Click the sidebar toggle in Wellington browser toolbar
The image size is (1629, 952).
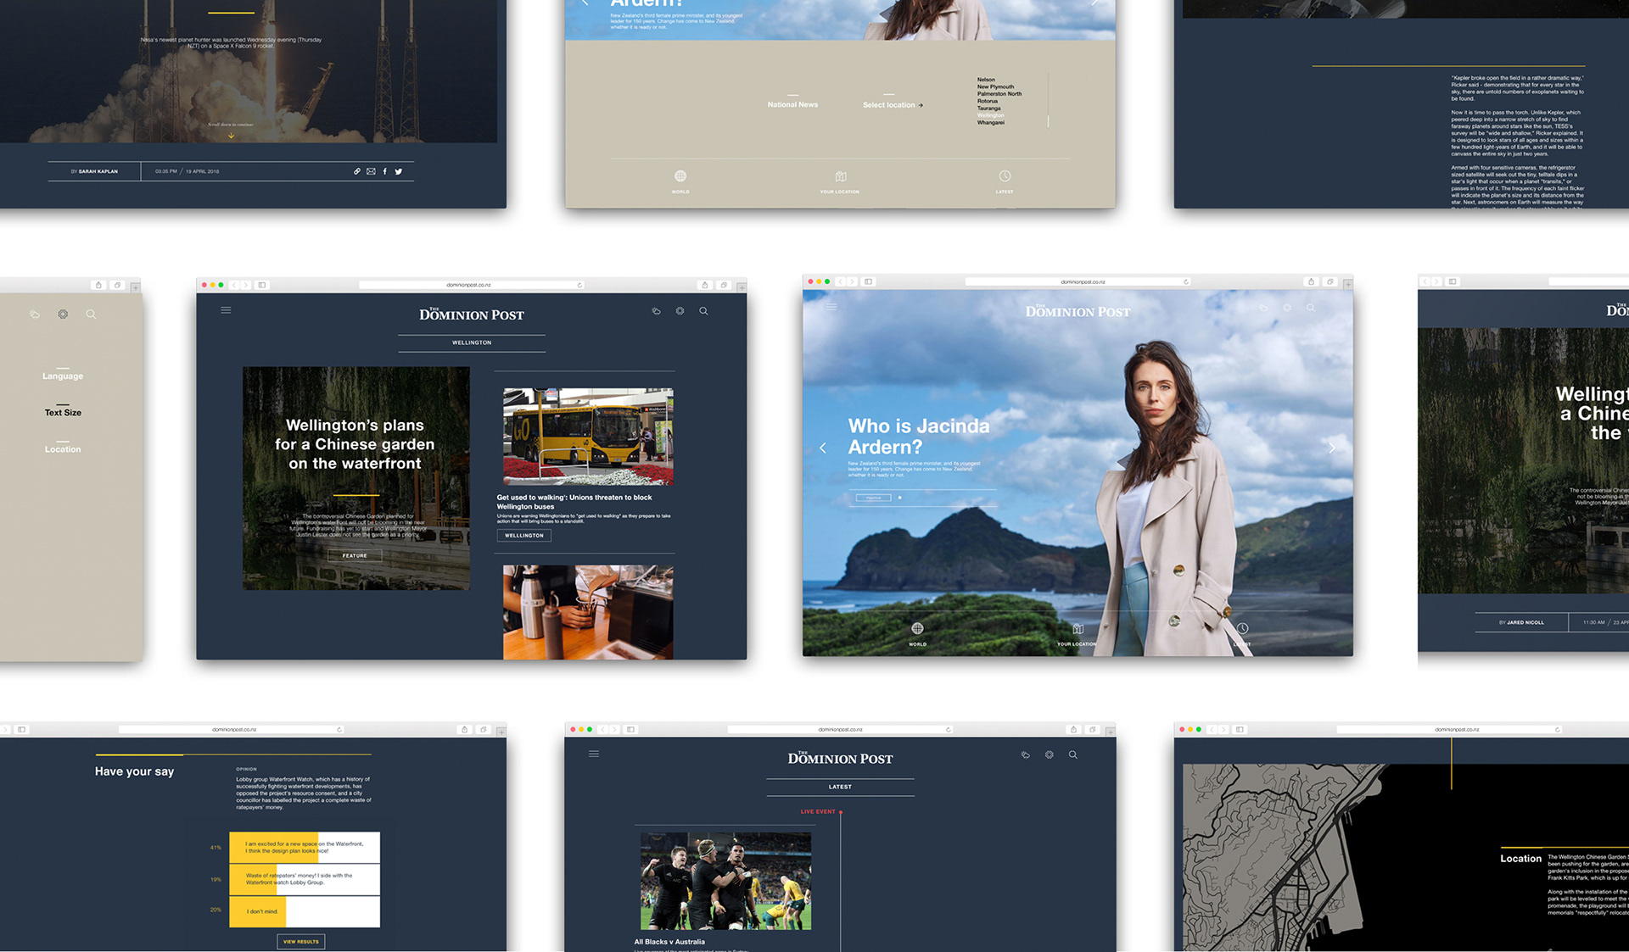(x=262, y=285)
